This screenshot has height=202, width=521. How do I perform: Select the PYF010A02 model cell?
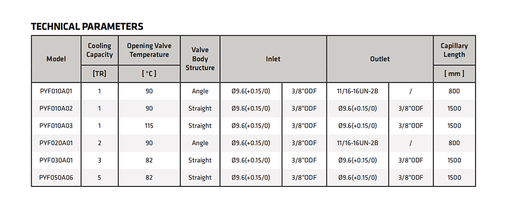click(x=56, y=109)
